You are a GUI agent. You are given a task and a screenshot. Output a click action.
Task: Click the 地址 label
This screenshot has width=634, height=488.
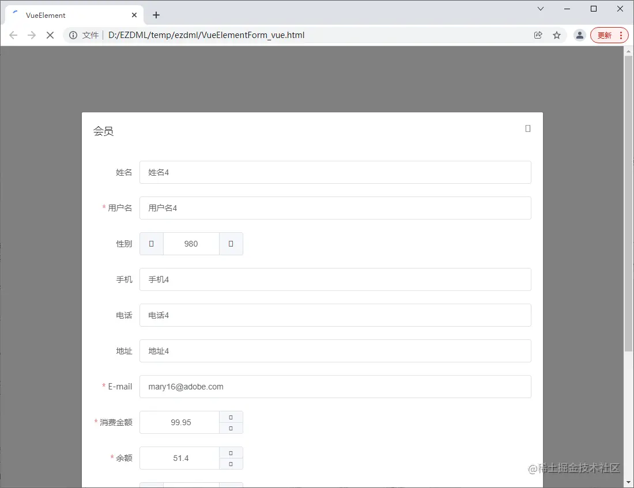point(124,351)
